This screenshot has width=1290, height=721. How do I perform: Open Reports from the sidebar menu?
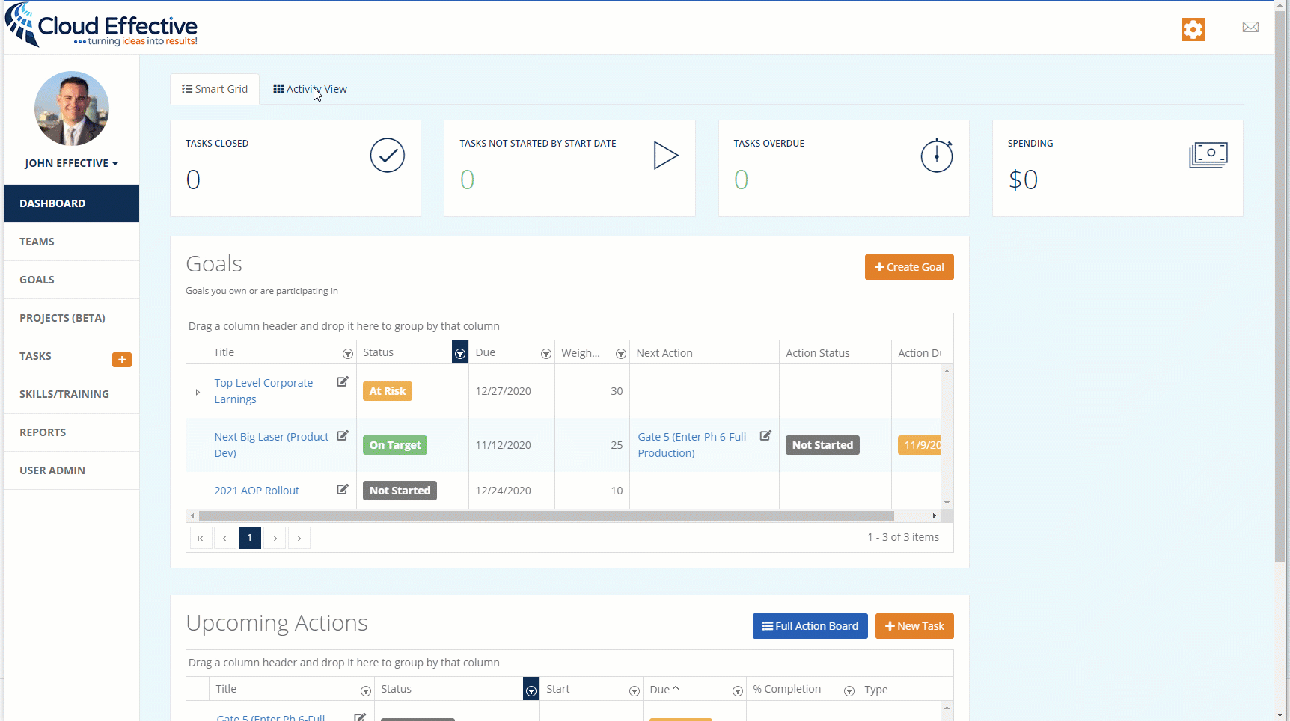(43, 432)
